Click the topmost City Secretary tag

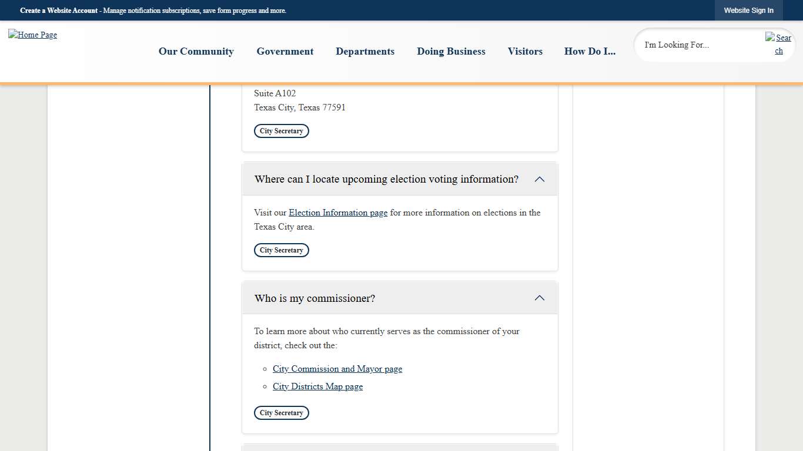(x=281, y=130)
